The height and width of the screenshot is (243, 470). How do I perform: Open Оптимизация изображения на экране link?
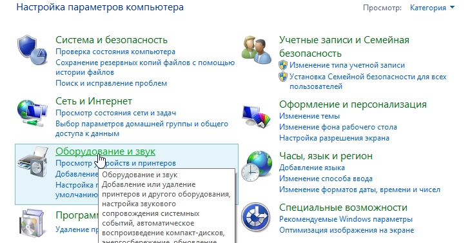[346, 230]
